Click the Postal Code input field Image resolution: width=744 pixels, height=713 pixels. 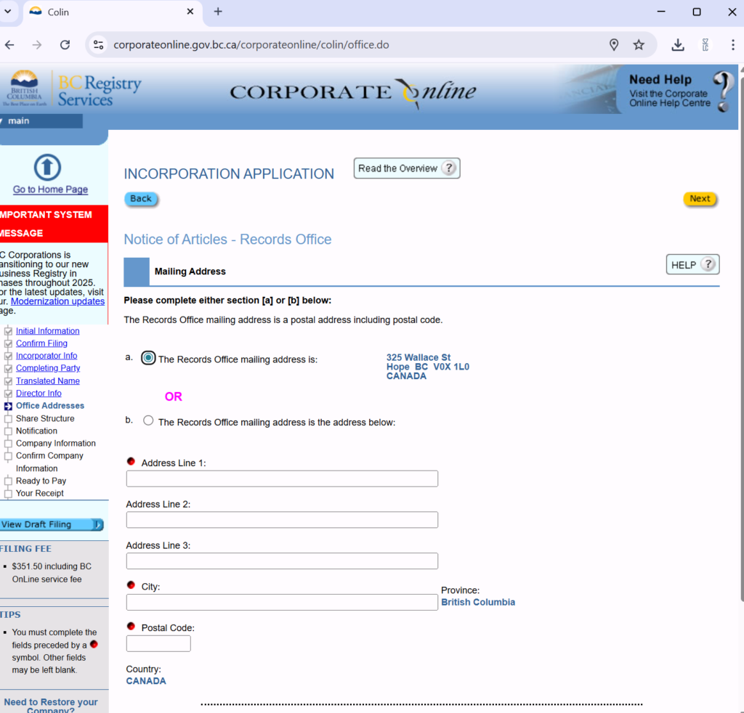click(x=158, y=643)
